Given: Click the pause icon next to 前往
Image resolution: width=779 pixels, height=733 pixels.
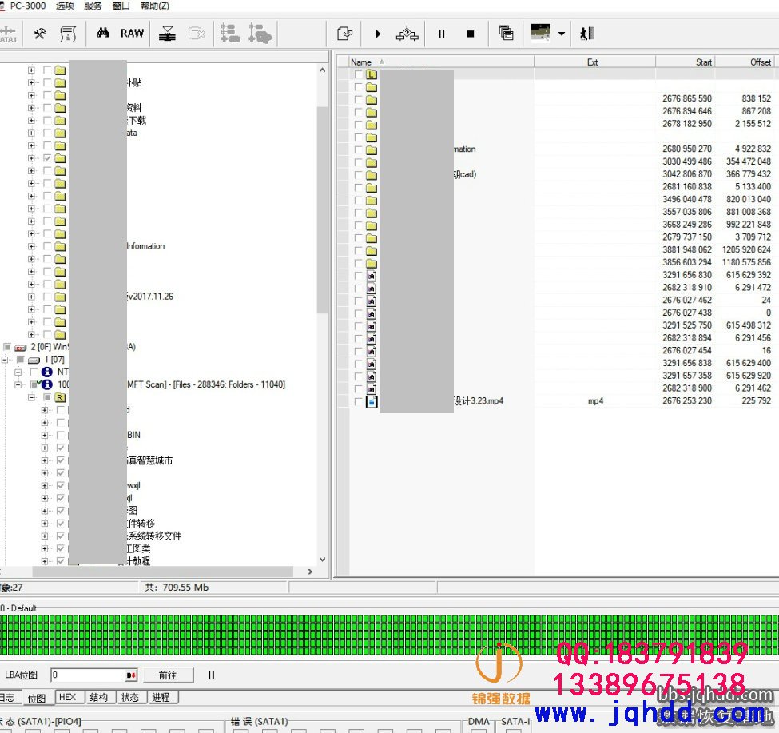Looking at the screenshot, I should (211, 675).
